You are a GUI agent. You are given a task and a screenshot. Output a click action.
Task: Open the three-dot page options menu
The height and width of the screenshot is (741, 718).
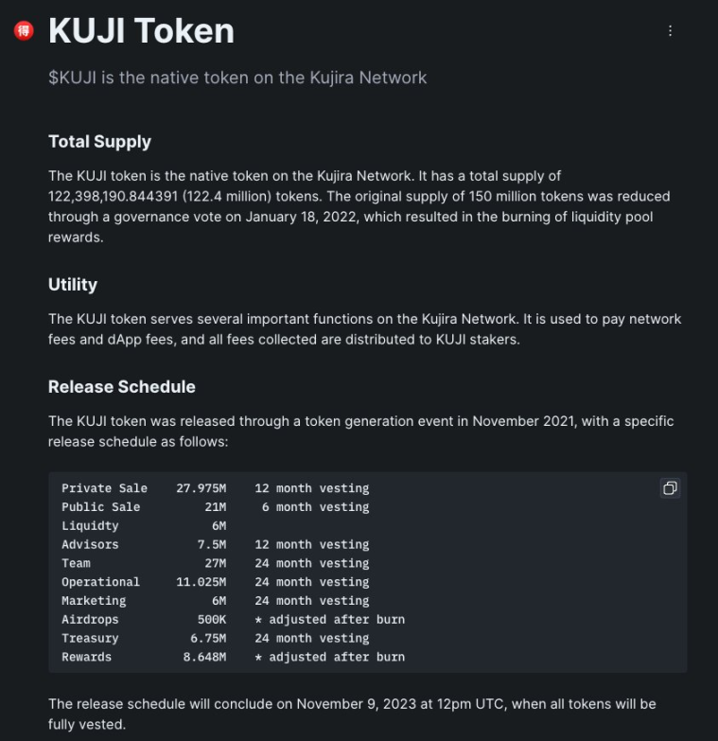point(670,30)
